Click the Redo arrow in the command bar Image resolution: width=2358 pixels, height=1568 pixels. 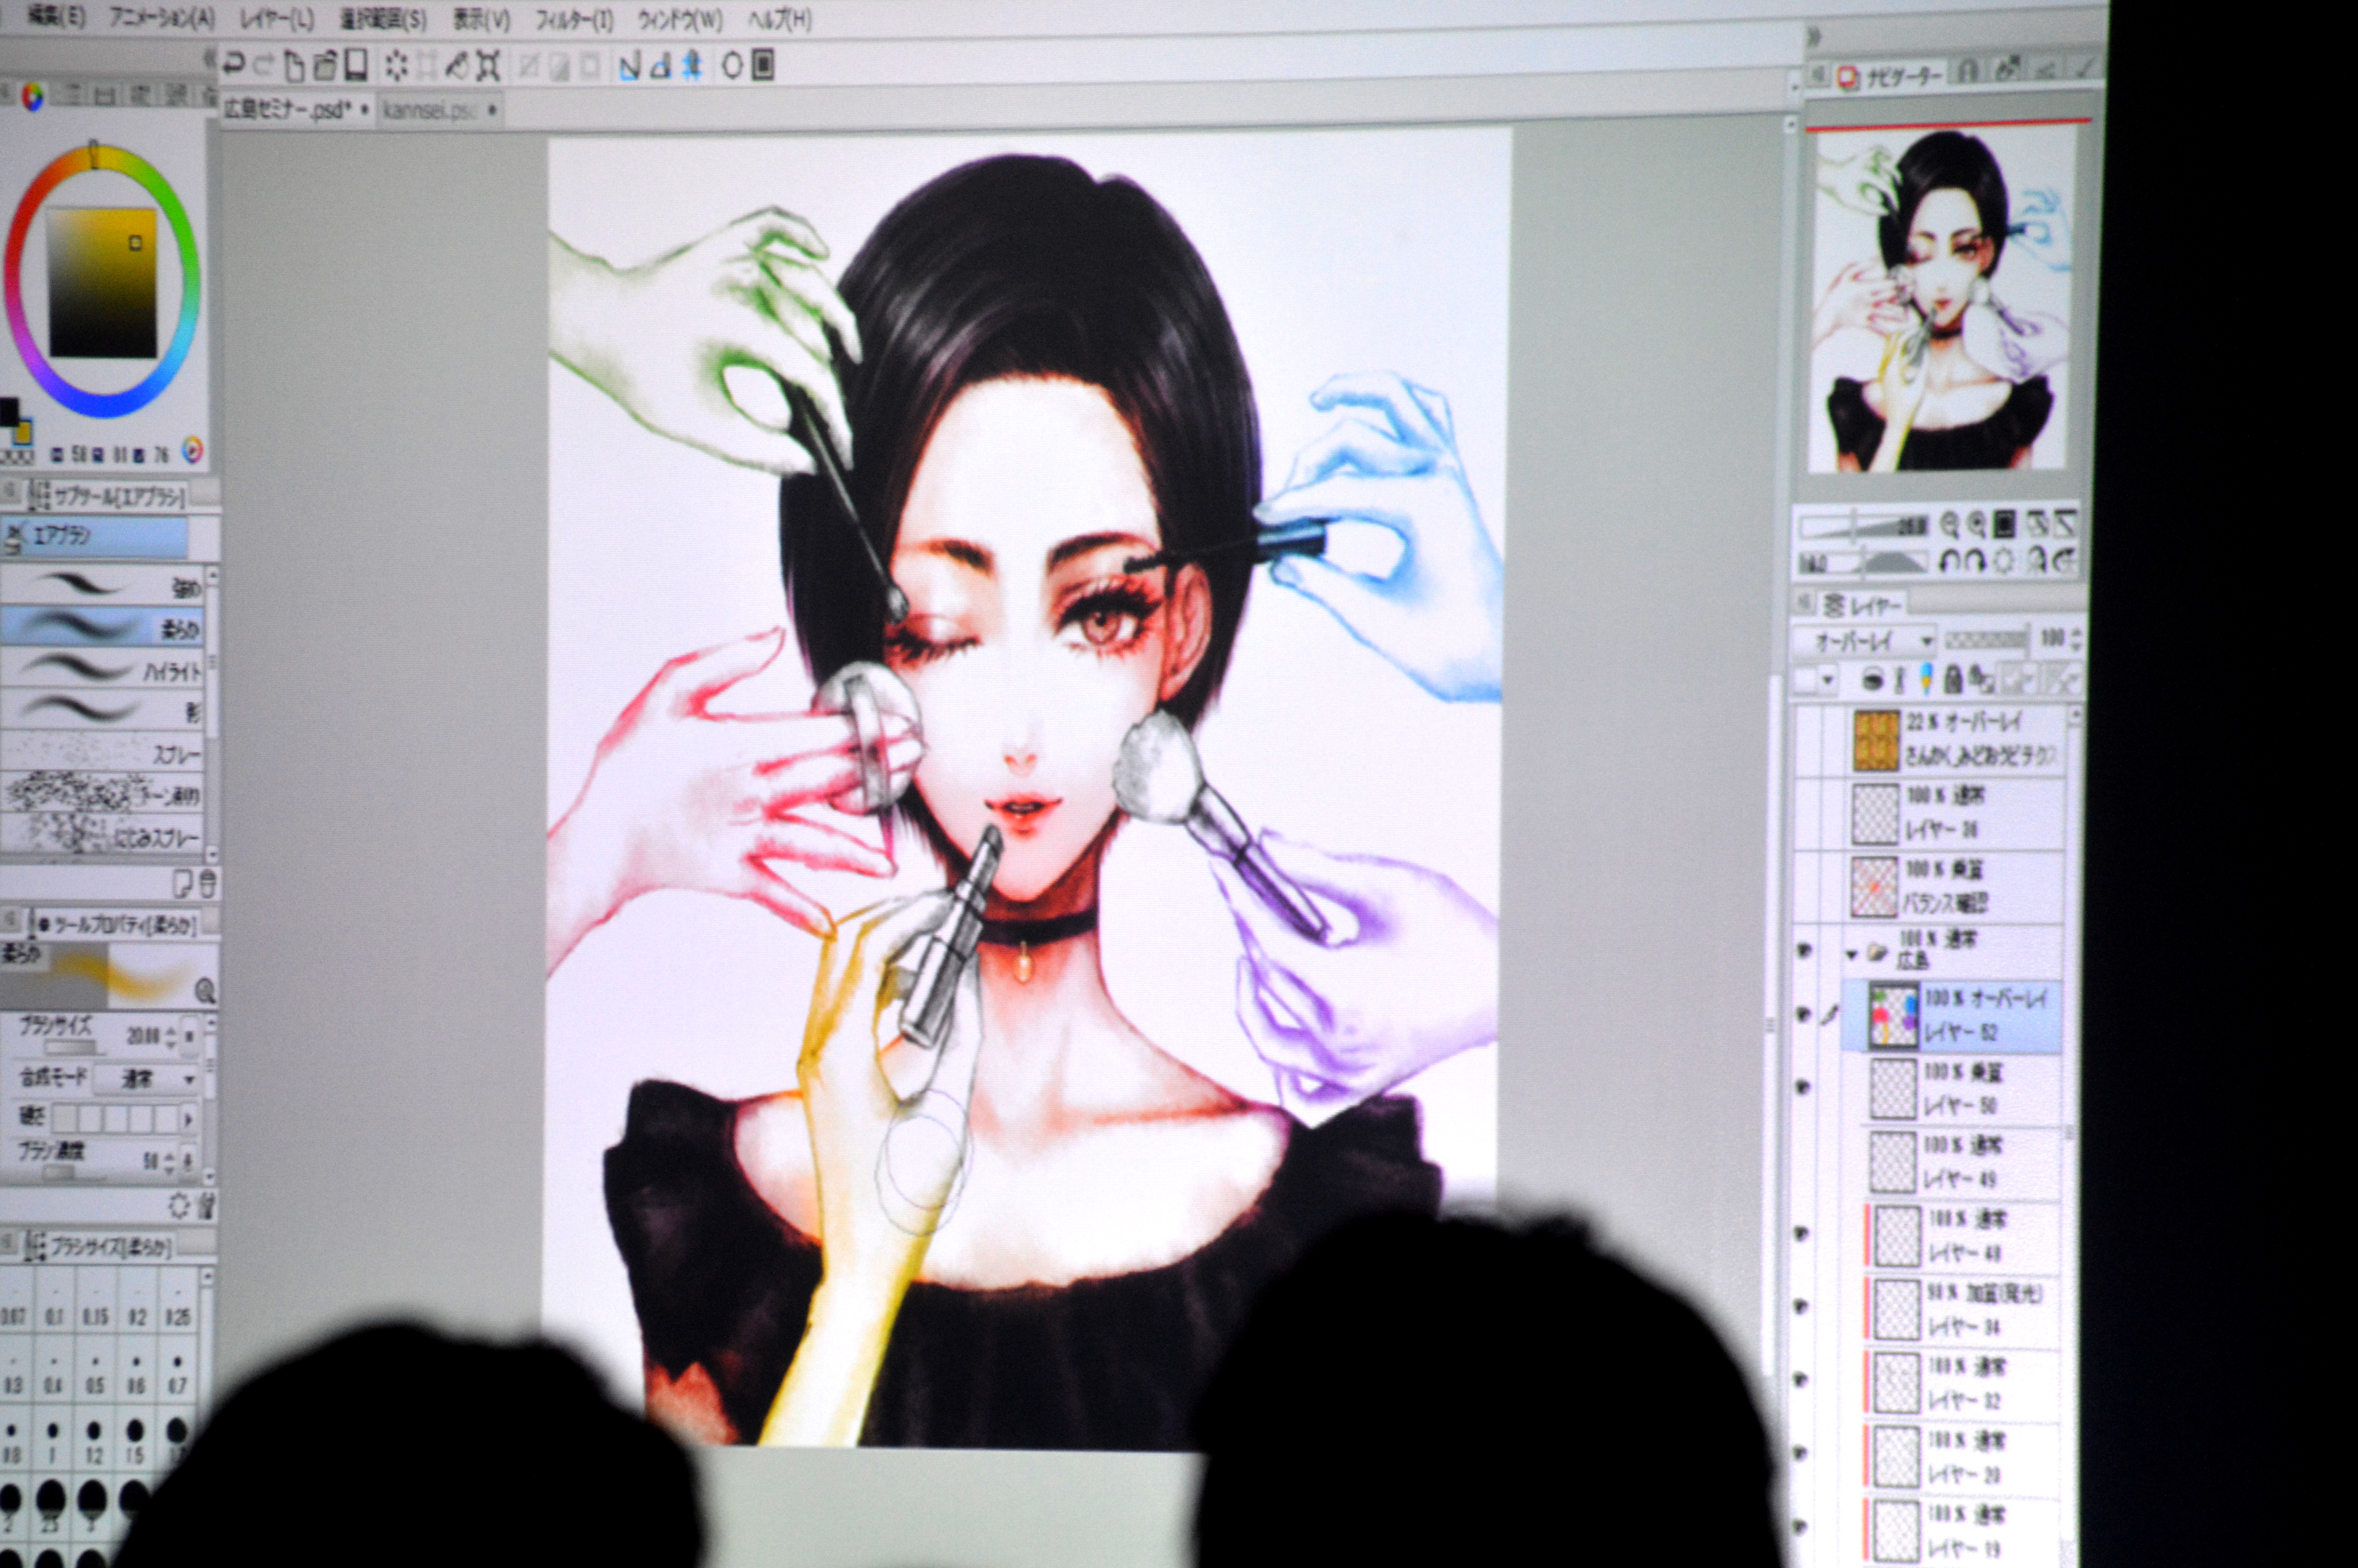click(263, 66)
